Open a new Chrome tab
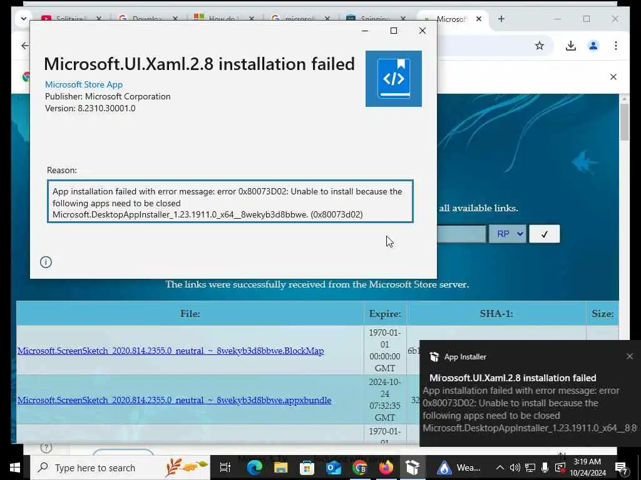 [x=501, y=19]
